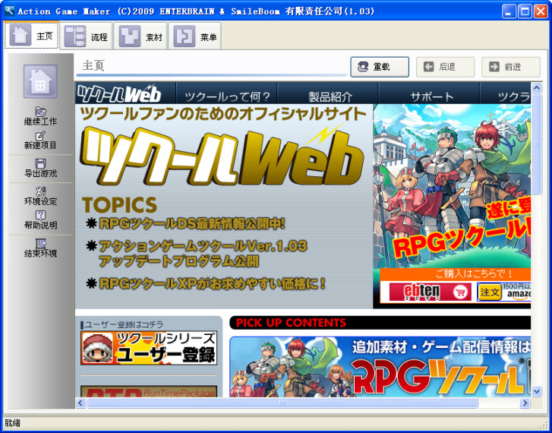Click the large home icon in sidebar
The height and width of the screenshot is (433, 552).
(x=40, y=82)
